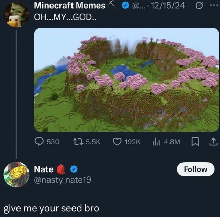The height and width of the screenshot is (217, 220).
Task: Click the share icon under the tweet
Action: point(213,142)
